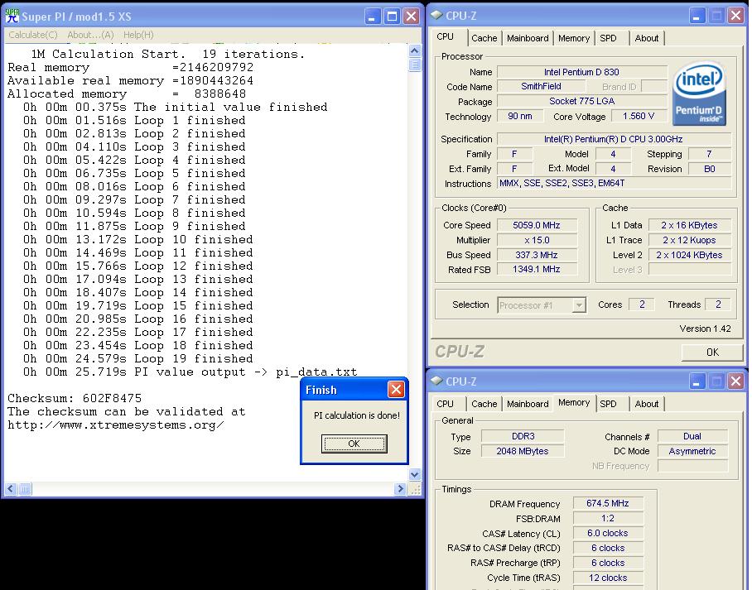752x590 pixels.
Task: Click the Specification field Pentium(R) D CPU 3.00GHz
Action: [x=614, y=139]
